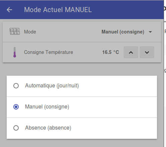Click the Mode row label
Image resolution: width=166 pixels, height=147 pixels.
[30, 32]
